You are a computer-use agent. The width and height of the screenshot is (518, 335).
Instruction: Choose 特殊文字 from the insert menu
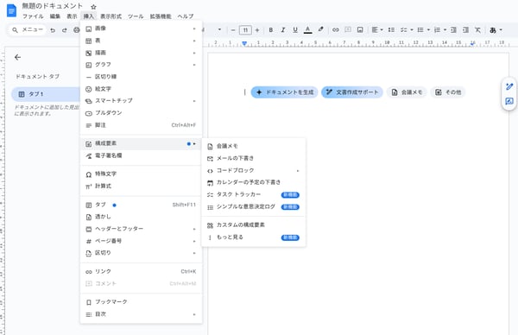tap(141, 174)
